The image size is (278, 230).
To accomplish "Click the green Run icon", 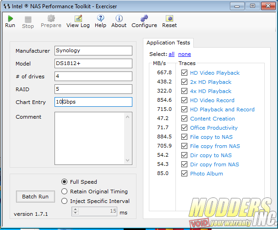I will (10, 19).
